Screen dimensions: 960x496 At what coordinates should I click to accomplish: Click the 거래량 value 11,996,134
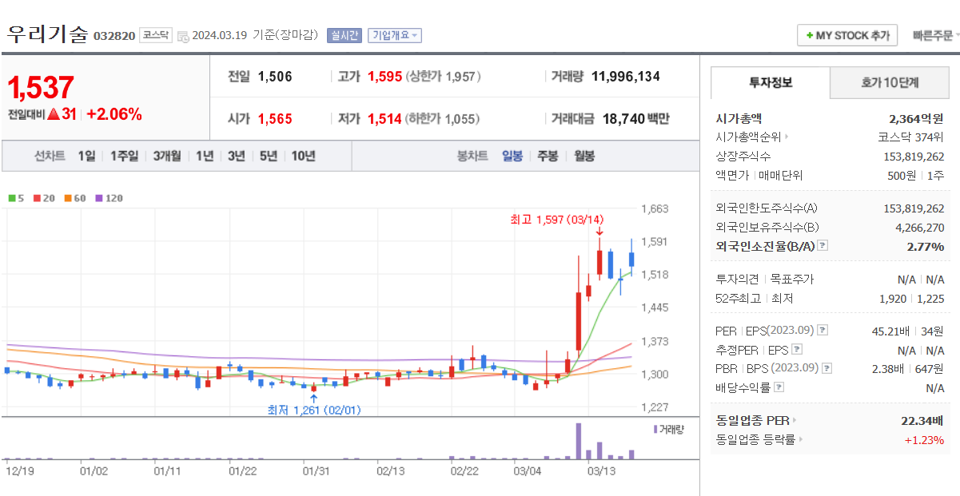pos(626,77)
